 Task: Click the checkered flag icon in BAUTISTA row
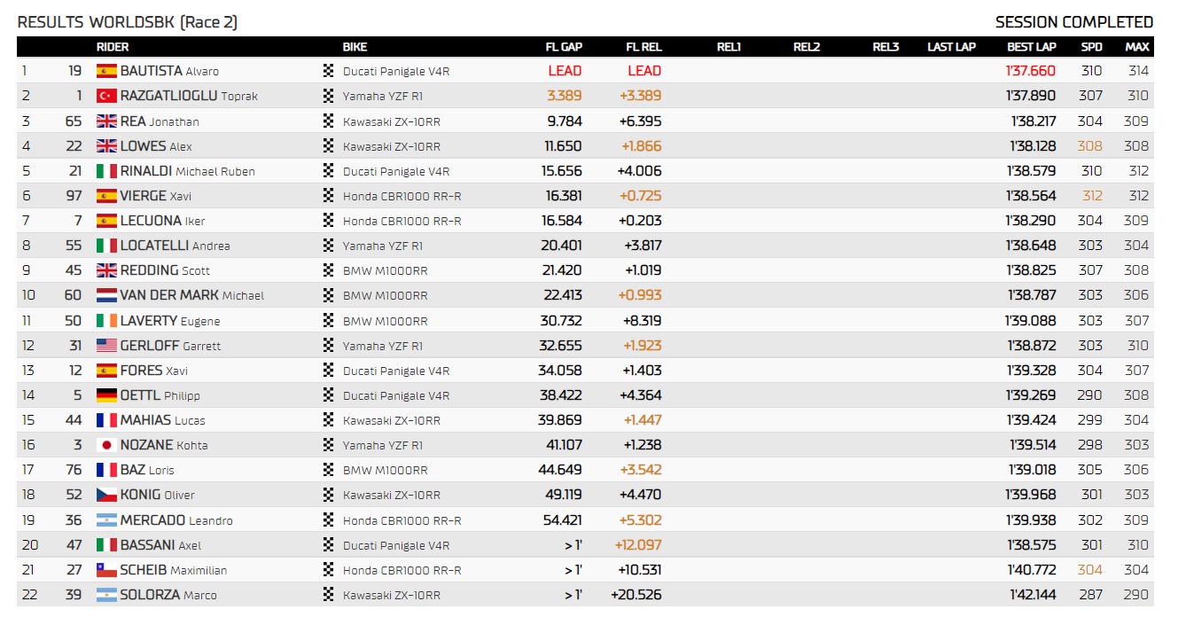tap(329, 71)
